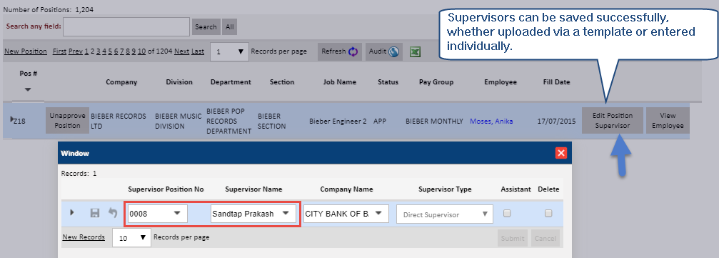719x258 pixels.
Task: Click the Audit button
Action: pyautogui.click(x=384, y=51)
